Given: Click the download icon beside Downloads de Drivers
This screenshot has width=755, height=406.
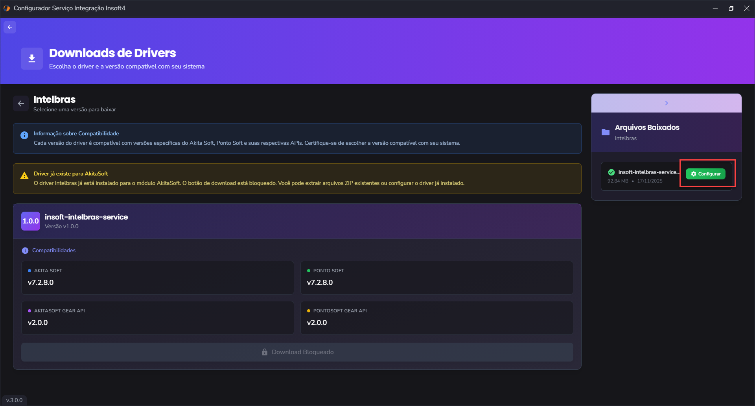Looking at the screenshot, I should pyautogui.click(x=32, y=59).
